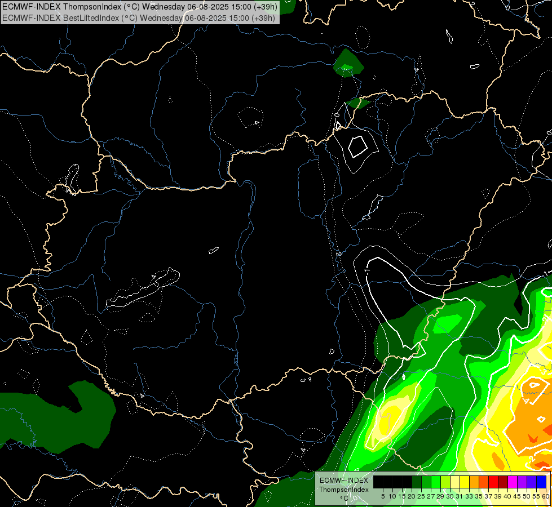The height and width of the screenshot is (507, 552).
Task: Click the °C unit label in the legend
Action: 345,498
